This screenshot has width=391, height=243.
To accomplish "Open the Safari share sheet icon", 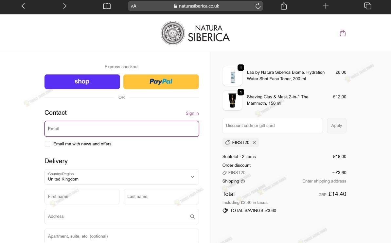I will pyautogui.click(x=284, y=6).
